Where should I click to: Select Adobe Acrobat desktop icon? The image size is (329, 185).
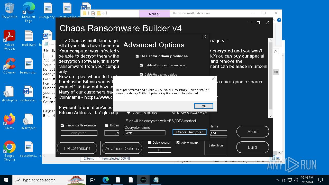(x=10, y=40)
